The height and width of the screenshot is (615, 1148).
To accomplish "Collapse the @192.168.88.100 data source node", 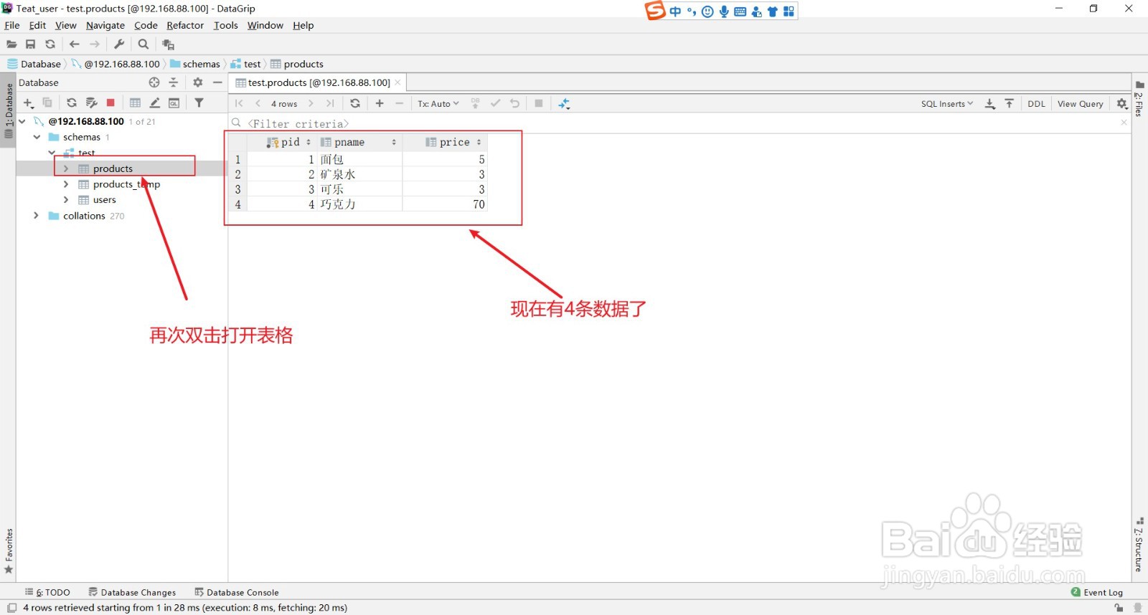I will coord(22,121).
